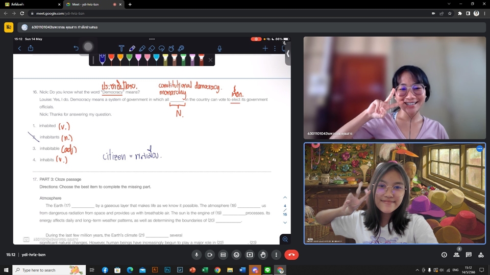Choose the orange pen color

pos(120,59)
